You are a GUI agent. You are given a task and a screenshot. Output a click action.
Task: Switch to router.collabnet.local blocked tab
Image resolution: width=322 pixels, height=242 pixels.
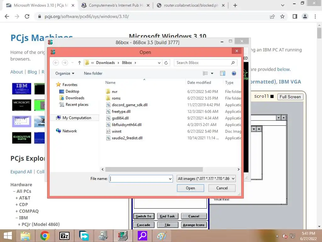click(191, 5)
